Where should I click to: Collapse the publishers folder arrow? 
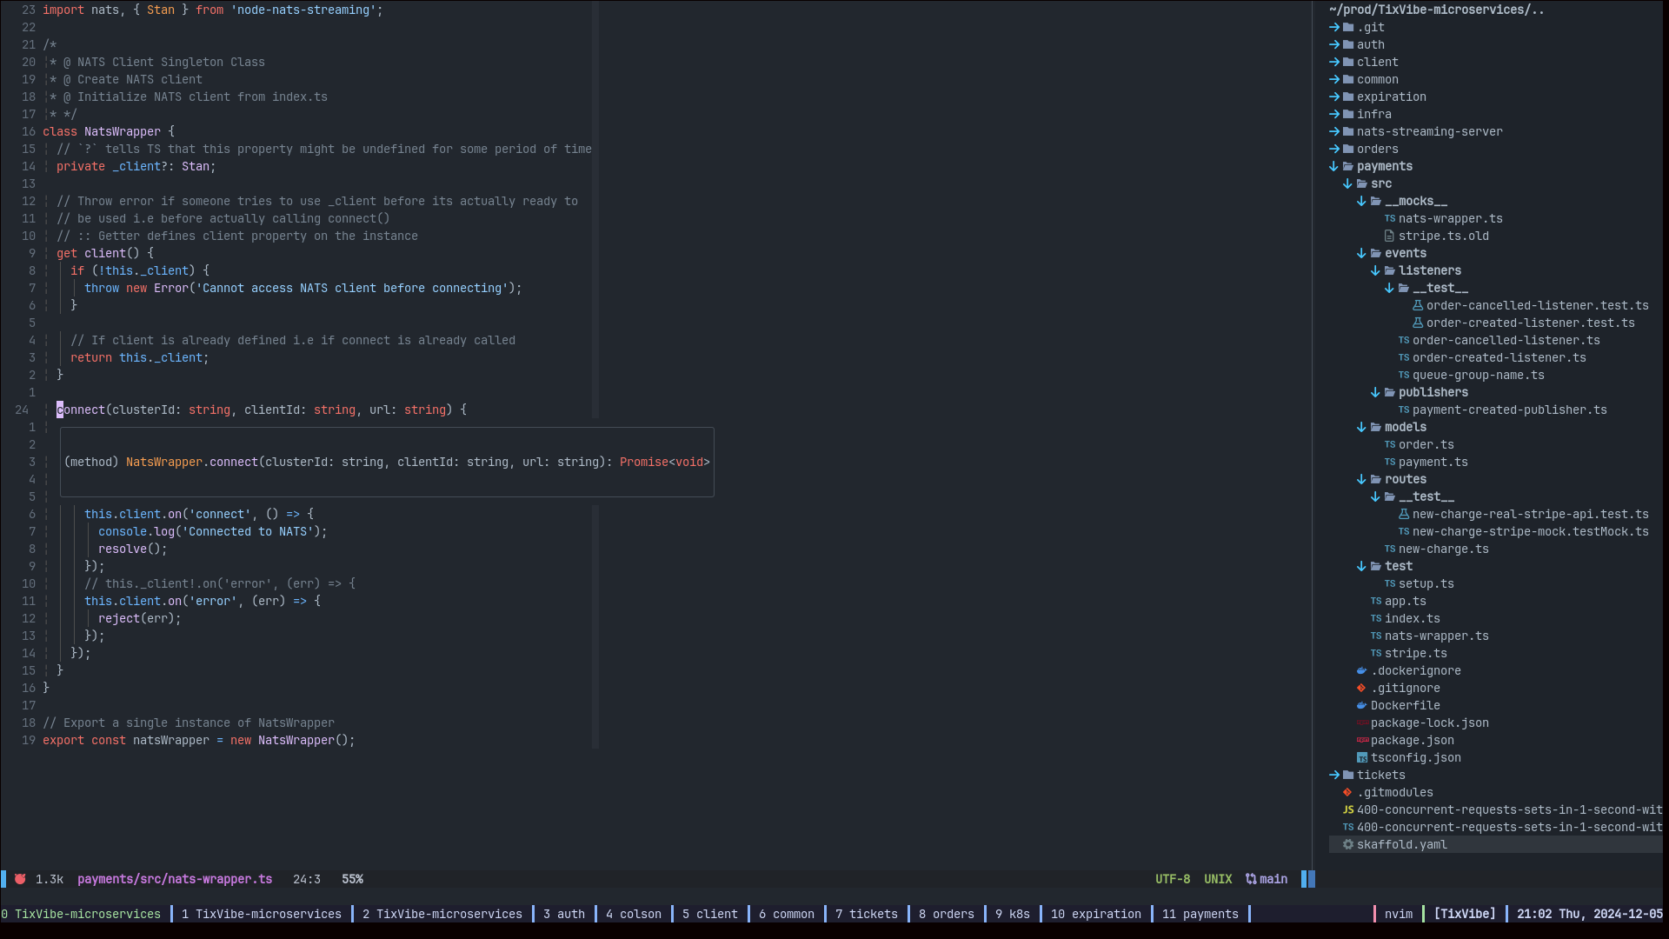1375,392
